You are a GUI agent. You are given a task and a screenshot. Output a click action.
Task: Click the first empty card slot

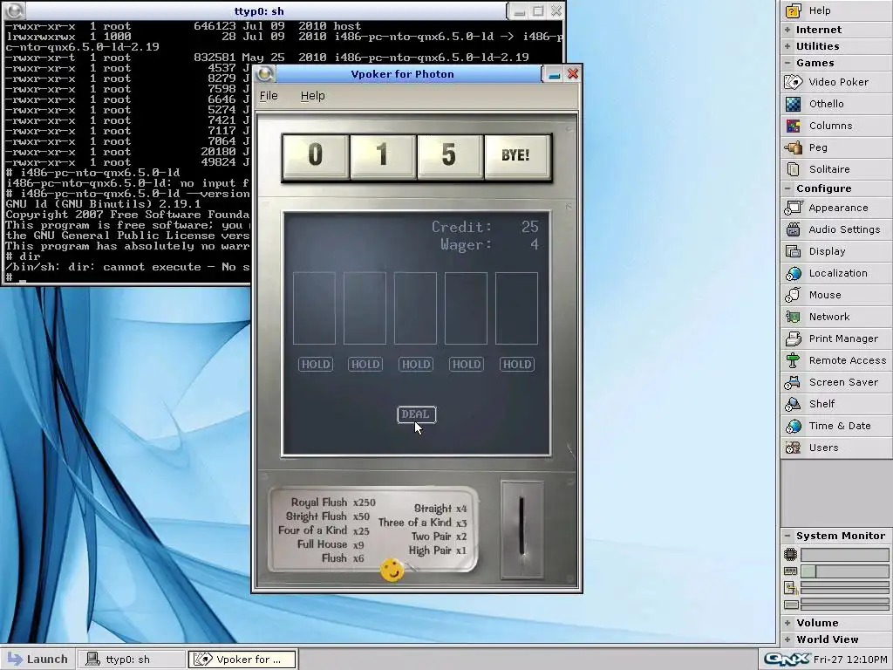pyautogui.click(x=314, y=308)
